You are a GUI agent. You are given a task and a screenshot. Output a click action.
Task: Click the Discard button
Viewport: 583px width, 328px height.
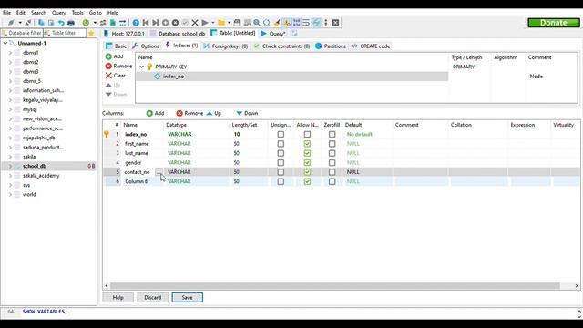pyautogui.click(x=152, y=298)
